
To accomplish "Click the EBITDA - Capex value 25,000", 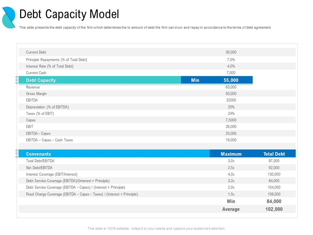I will (231, 133).
